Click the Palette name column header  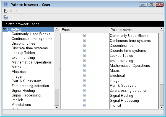tap(134, 30)
